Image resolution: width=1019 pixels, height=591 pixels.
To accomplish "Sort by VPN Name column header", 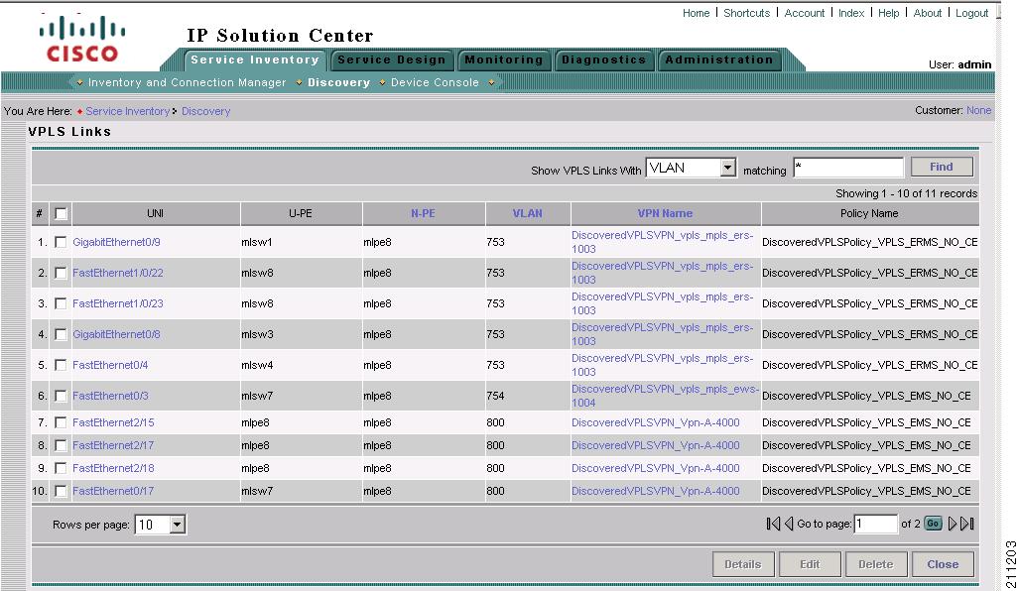I will click(665, 213).
